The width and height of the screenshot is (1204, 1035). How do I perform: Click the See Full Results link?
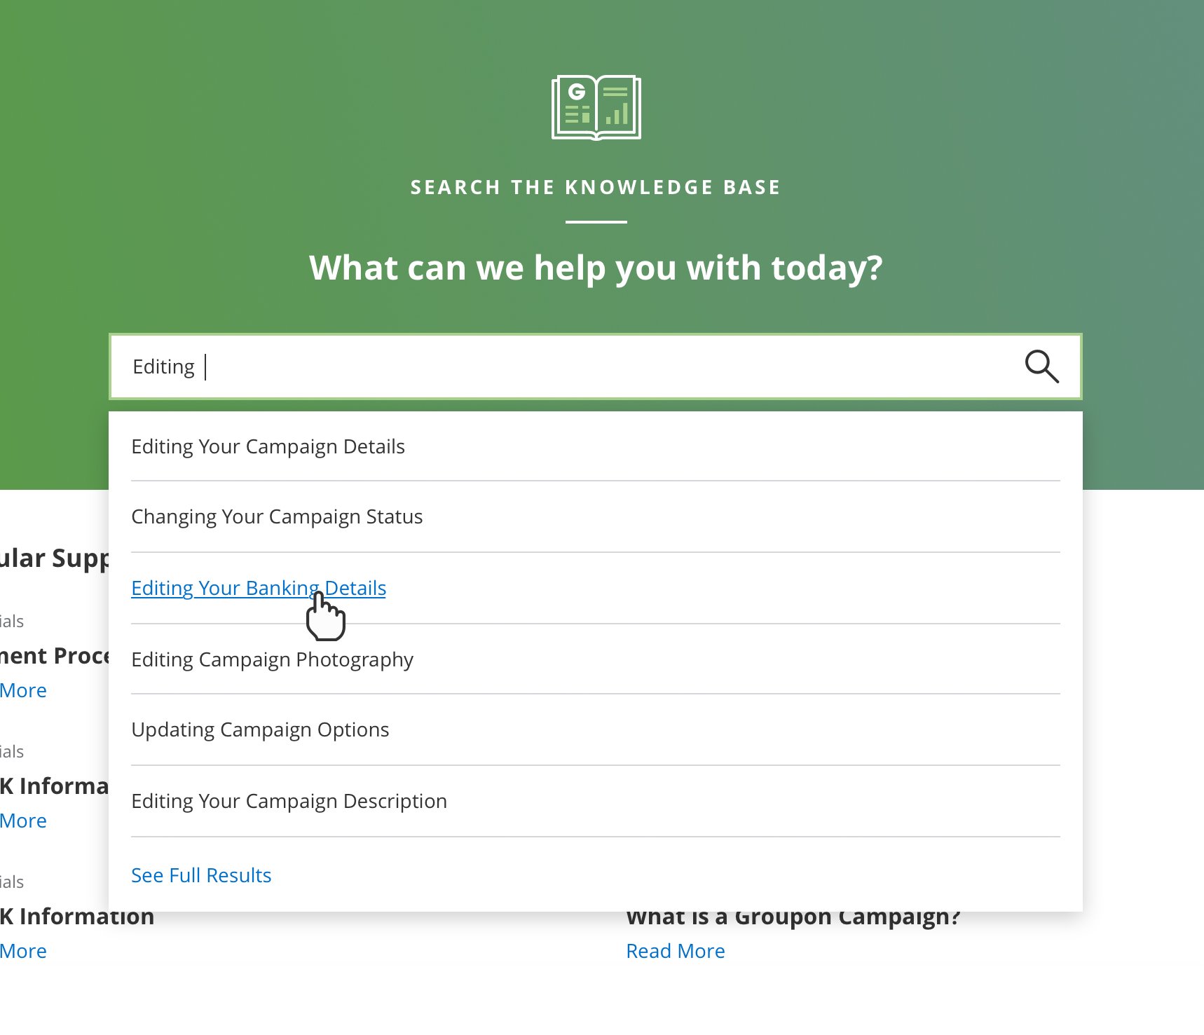click(201, 875)
